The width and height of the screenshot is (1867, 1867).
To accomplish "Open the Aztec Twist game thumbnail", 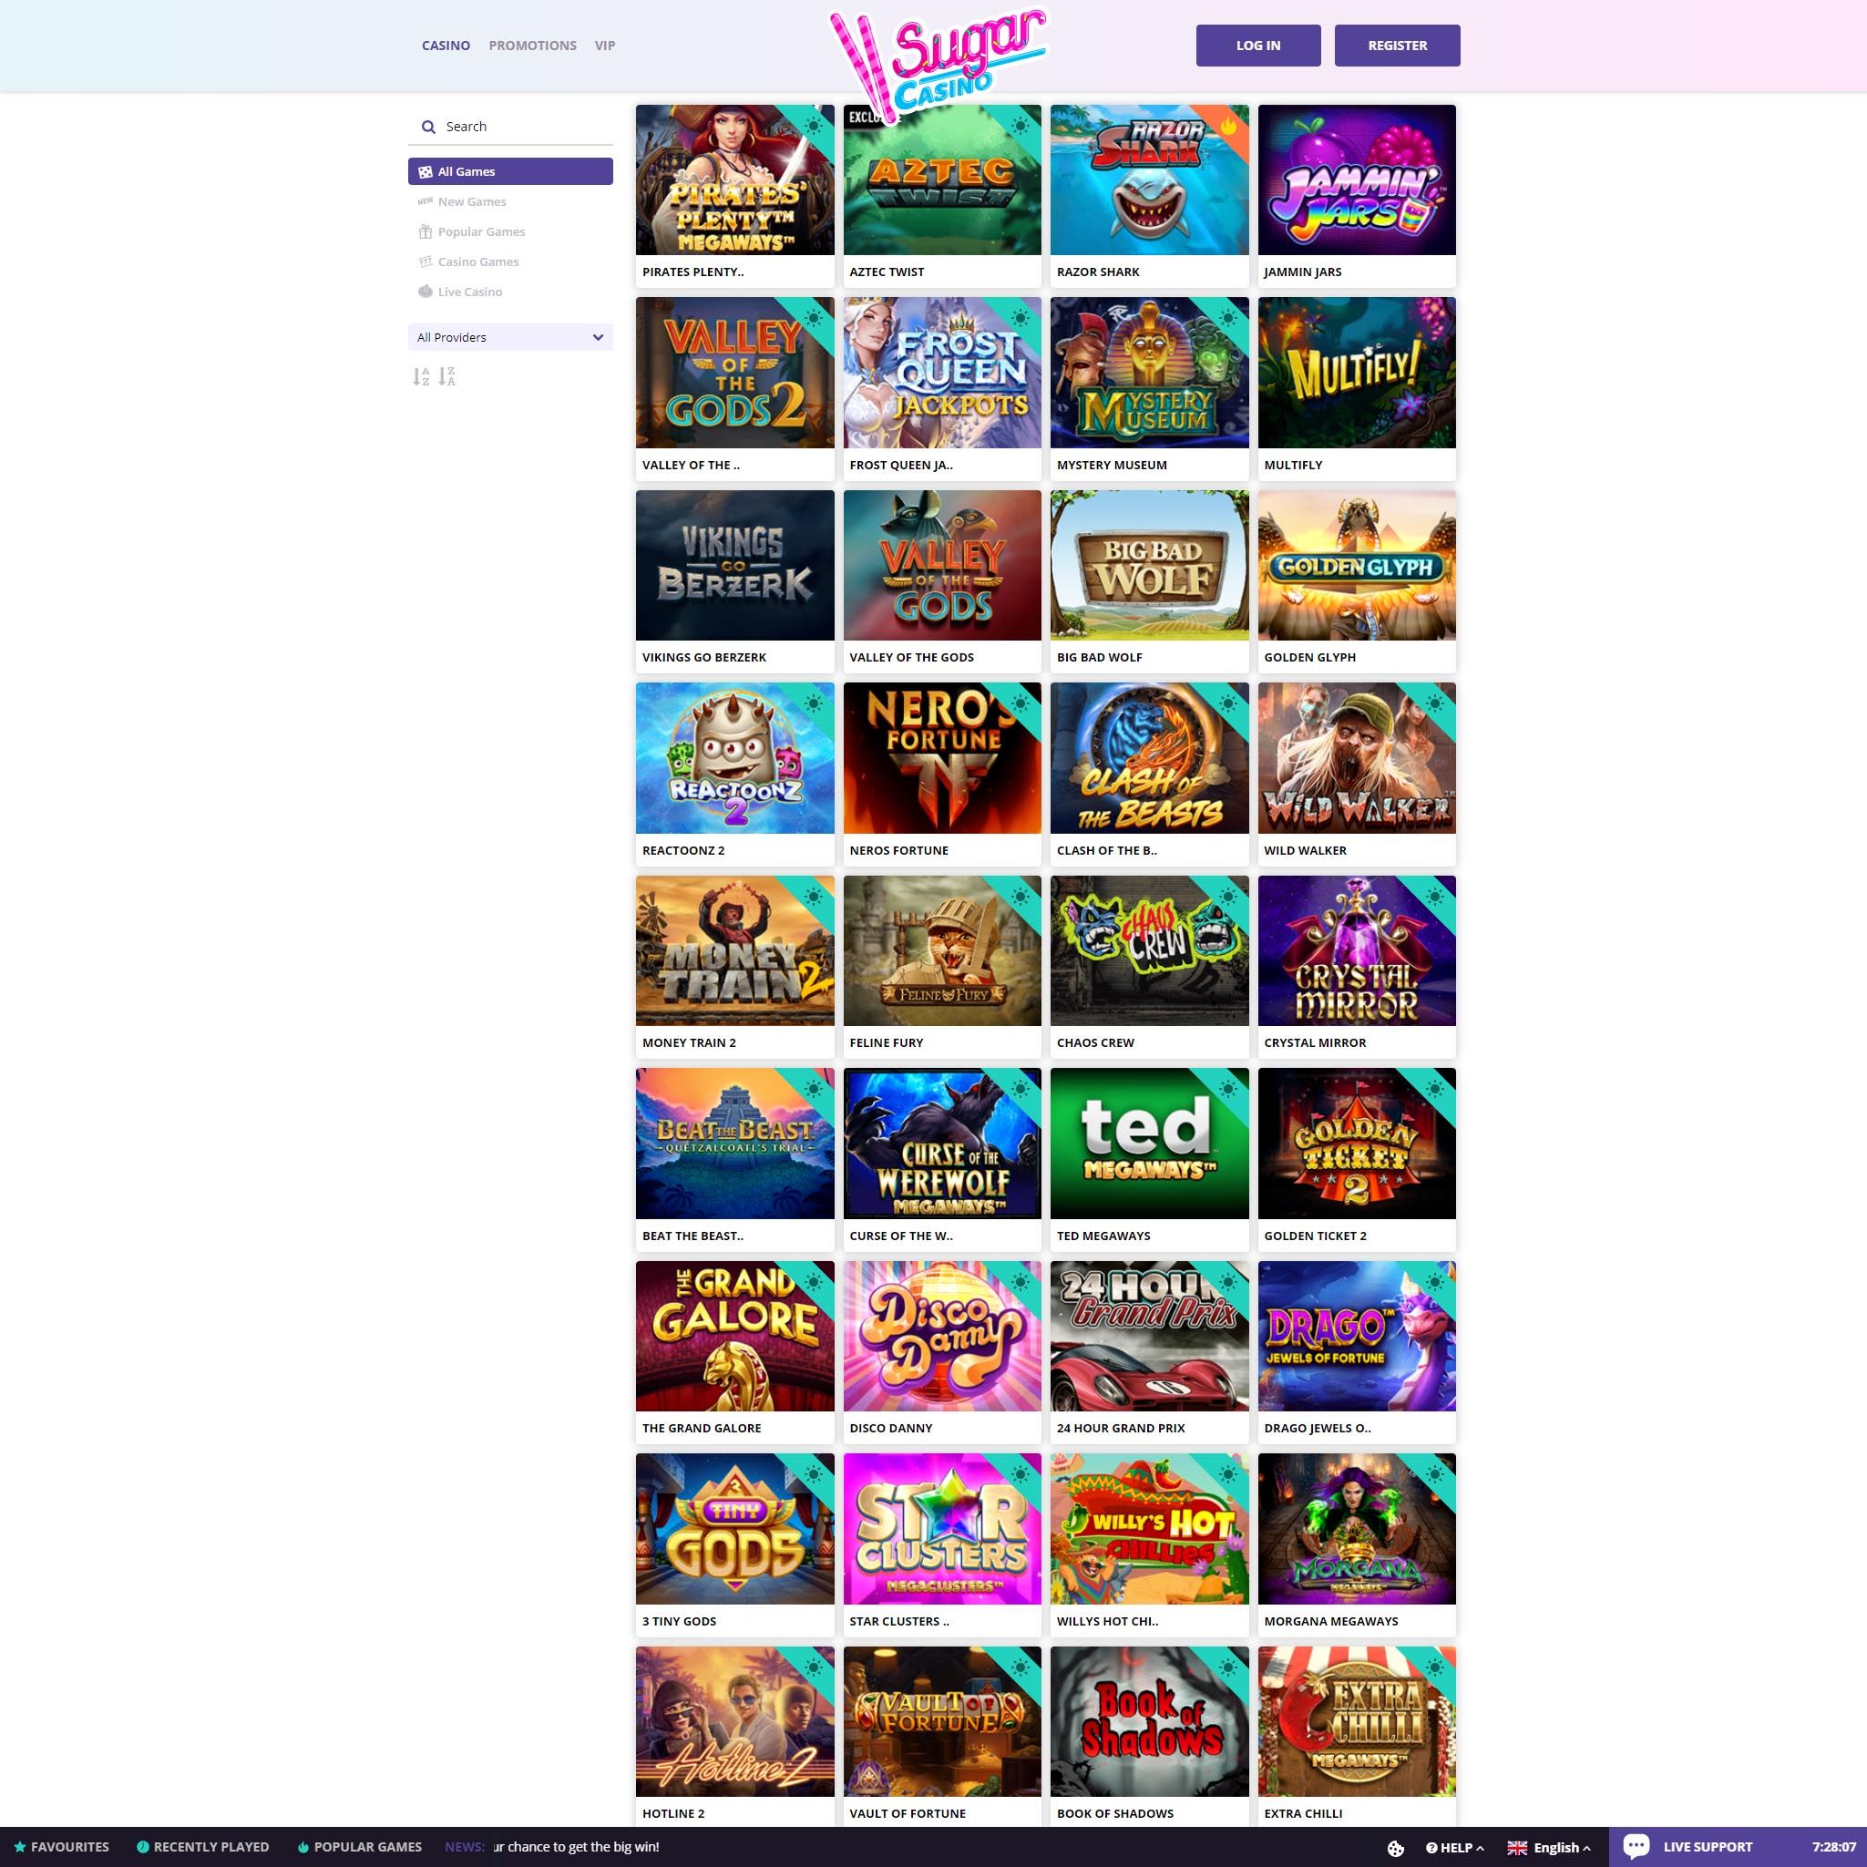I will 942,180.
